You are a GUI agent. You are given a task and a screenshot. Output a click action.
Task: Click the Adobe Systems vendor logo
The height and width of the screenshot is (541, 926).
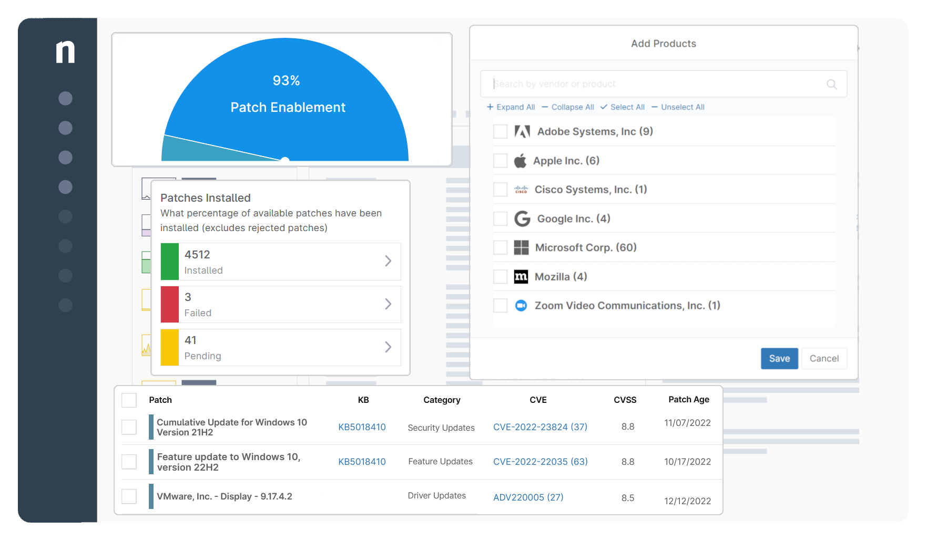[521, 131]
